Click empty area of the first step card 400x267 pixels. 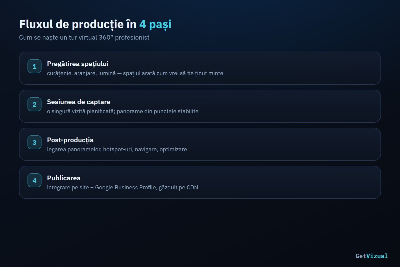tap(300, 68)
